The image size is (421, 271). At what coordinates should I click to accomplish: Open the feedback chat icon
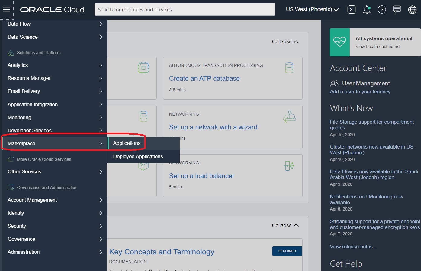(397, 10)
